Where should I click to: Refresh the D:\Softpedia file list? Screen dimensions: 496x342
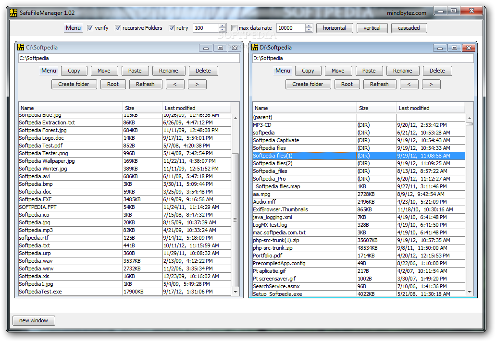tap(380, 84)
